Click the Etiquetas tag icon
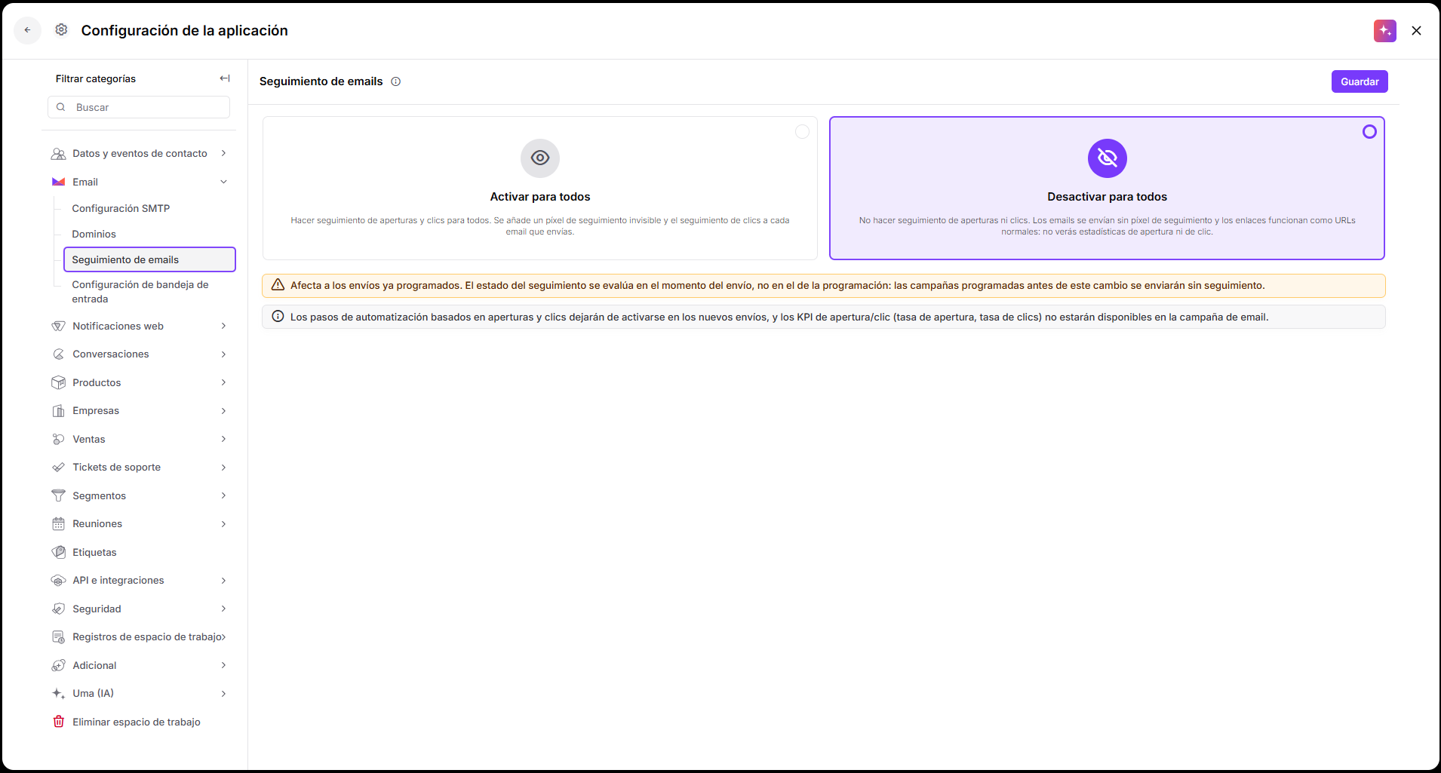This screenshot has height=773, width=1441. [x=58, y=552]
